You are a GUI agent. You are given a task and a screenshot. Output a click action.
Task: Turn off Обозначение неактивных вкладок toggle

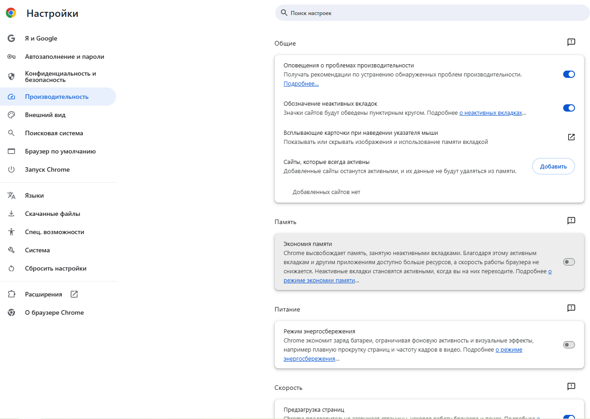569,108
